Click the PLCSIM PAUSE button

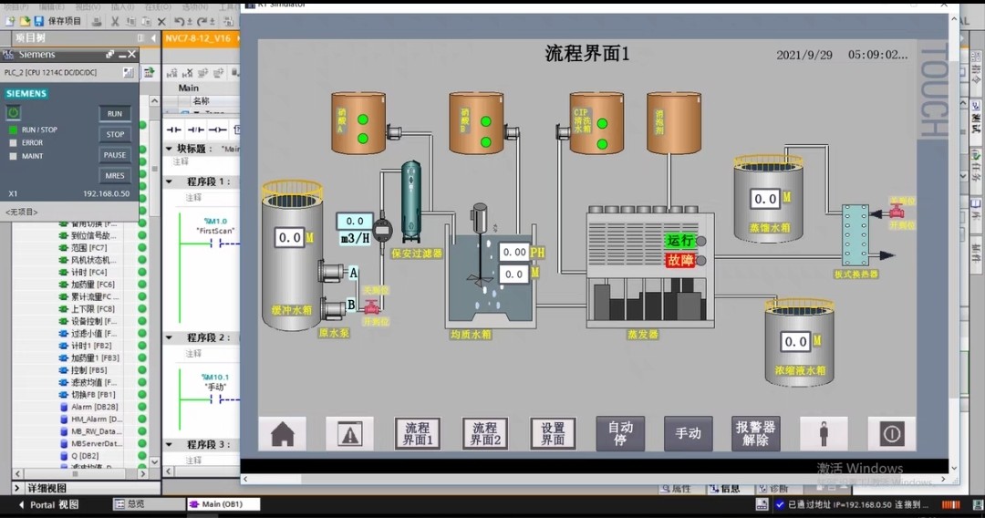[x=115, y=155]
